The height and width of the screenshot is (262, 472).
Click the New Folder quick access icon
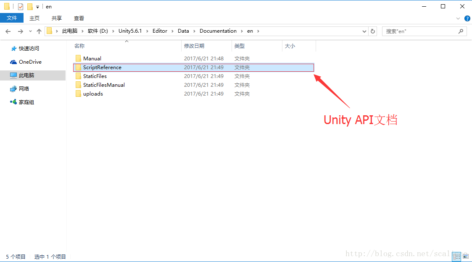(x=30, y=7)
